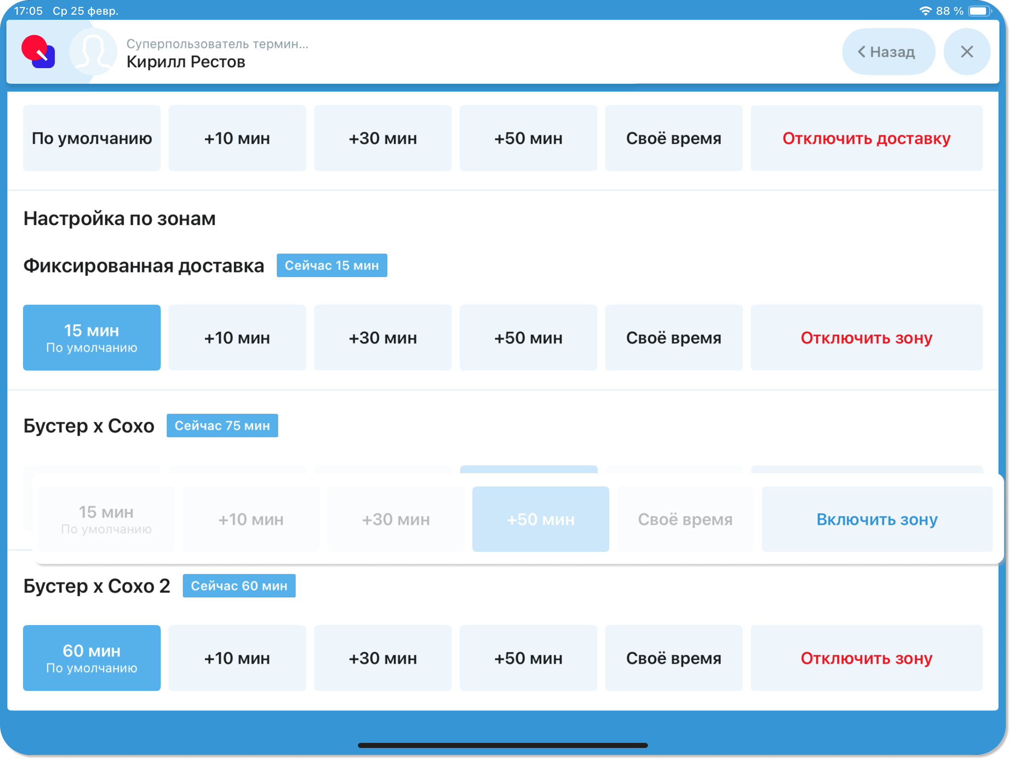Click Включить зону for Бустер х Сохо
This screenshot has width=1010, height=759.
point(876,519)
